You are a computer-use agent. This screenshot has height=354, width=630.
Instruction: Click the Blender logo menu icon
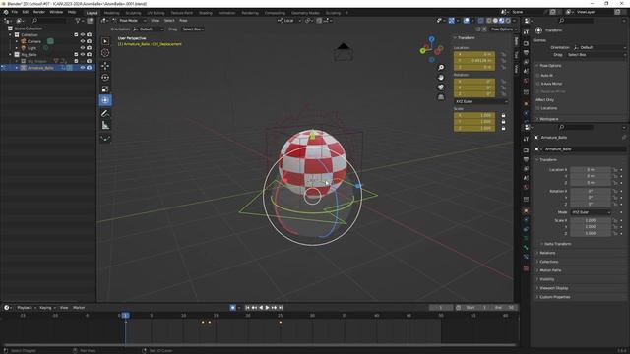(6, 12)
